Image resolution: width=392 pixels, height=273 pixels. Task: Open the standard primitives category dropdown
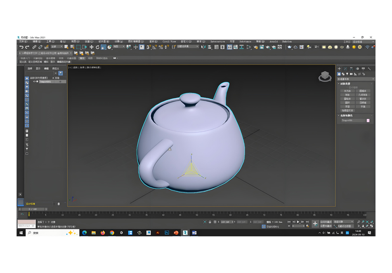coord(356,79)
